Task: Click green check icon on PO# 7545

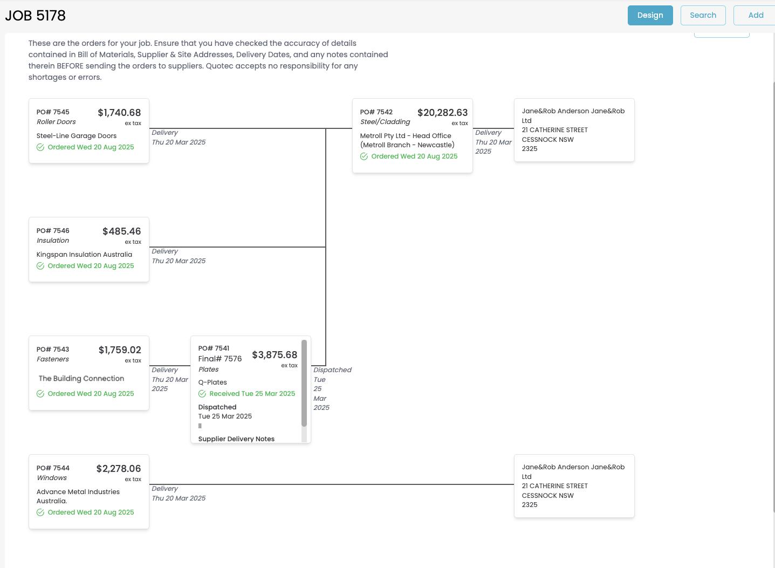Action: tap(40, 147)
